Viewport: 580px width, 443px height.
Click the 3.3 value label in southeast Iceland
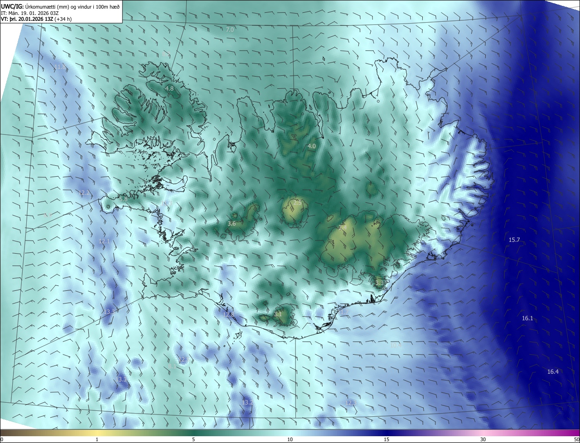[x=379, y=283]
